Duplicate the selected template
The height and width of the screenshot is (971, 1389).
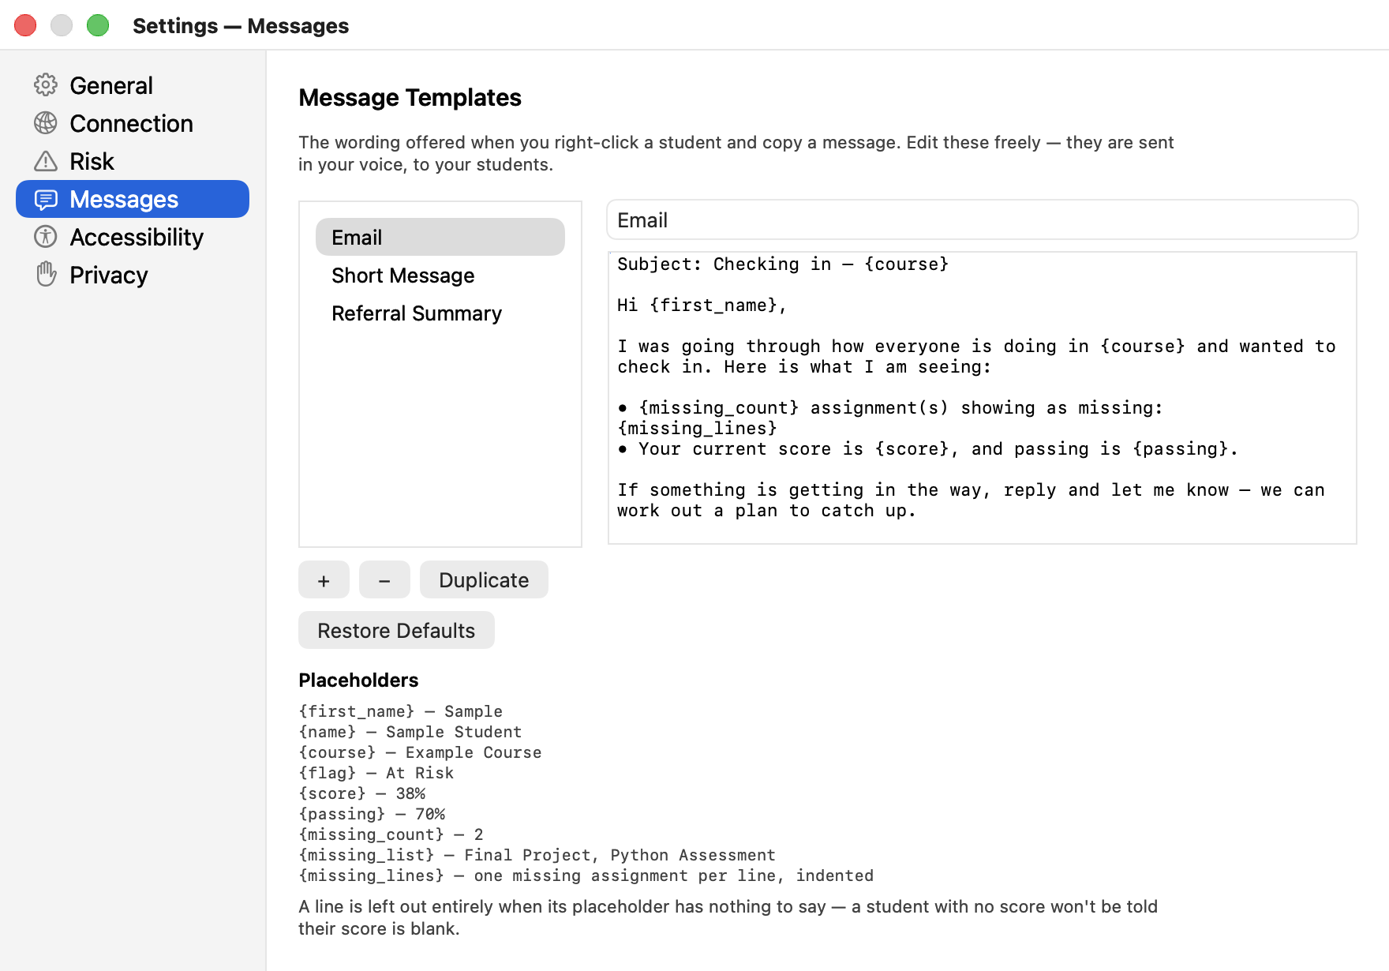pos(484,579)
